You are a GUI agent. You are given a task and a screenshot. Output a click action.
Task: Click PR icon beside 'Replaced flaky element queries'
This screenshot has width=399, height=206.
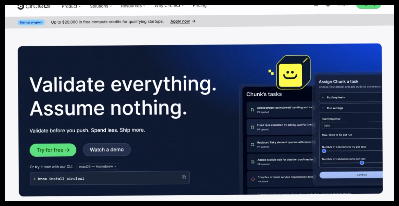point(253,145)
